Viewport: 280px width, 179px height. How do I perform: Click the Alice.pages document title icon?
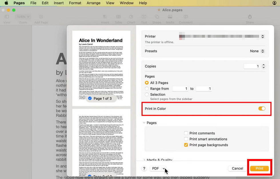(x=159, y=10)
